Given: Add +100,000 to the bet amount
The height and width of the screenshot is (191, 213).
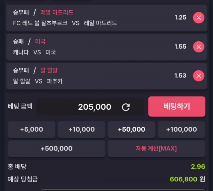Looking at the screenshot, I should [x=181, y=130].
